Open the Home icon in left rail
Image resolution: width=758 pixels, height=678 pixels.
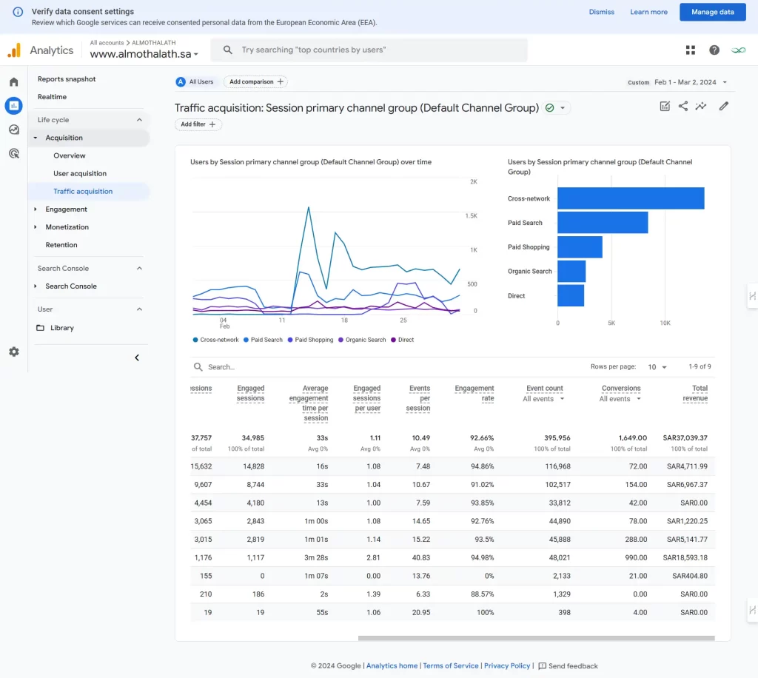click(x=13, y=82)
